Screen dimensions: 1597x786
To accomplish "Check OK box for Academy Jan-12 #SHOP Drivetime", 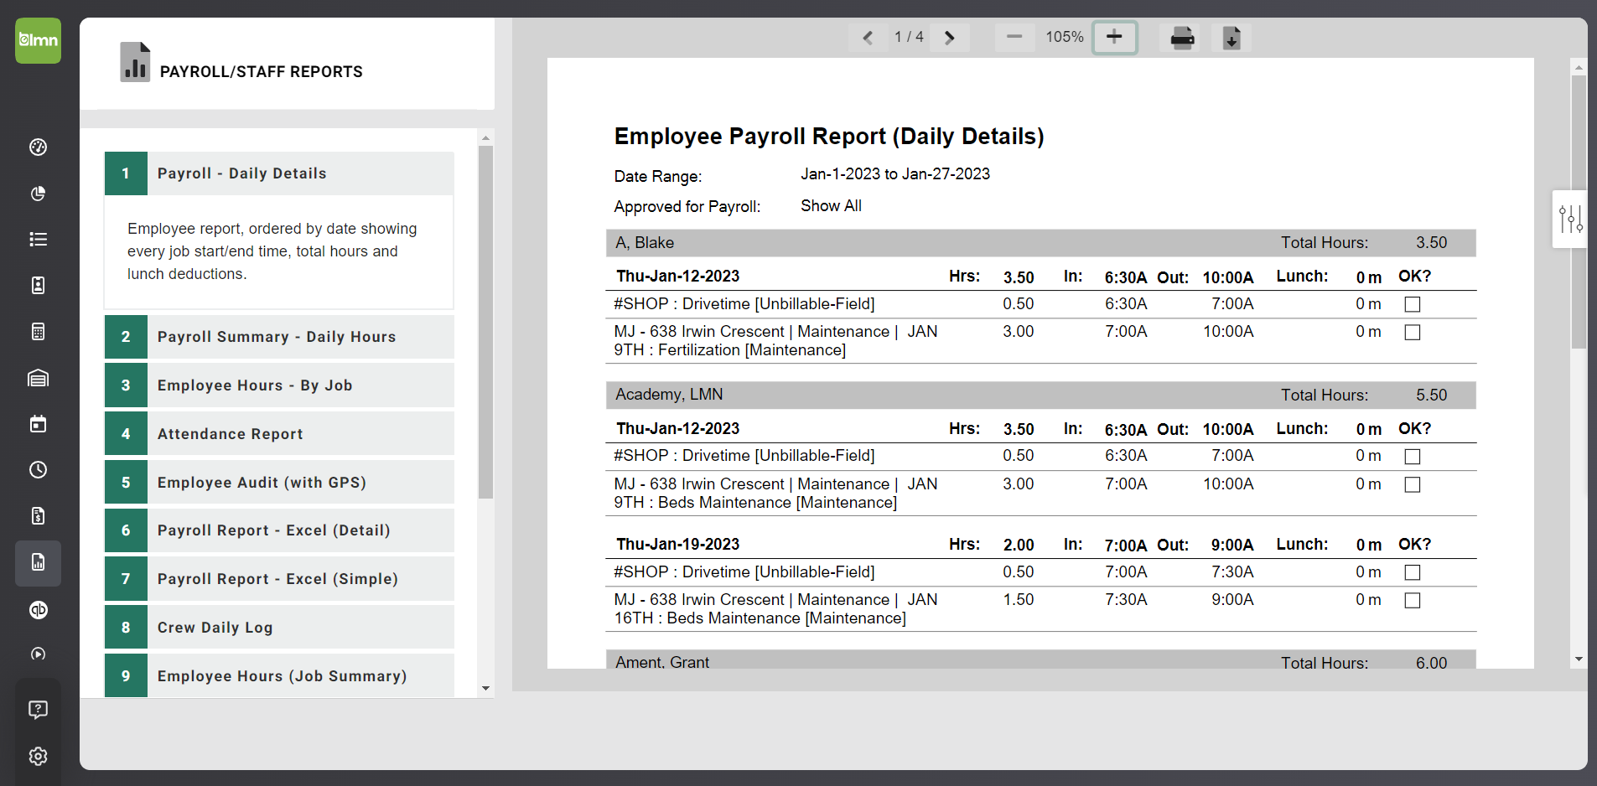I will click(1413, 457).
